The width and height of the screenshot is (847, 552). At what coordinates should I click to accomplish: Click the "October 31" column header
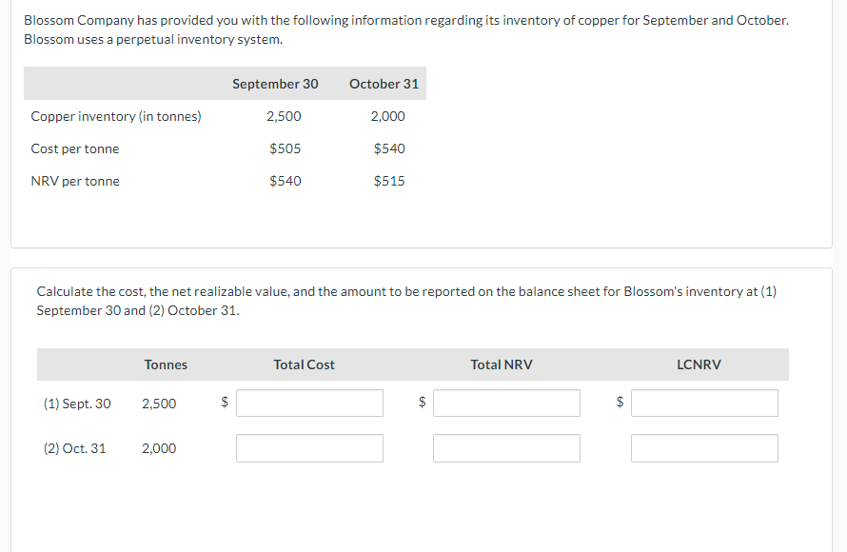[x=384, y=84]
